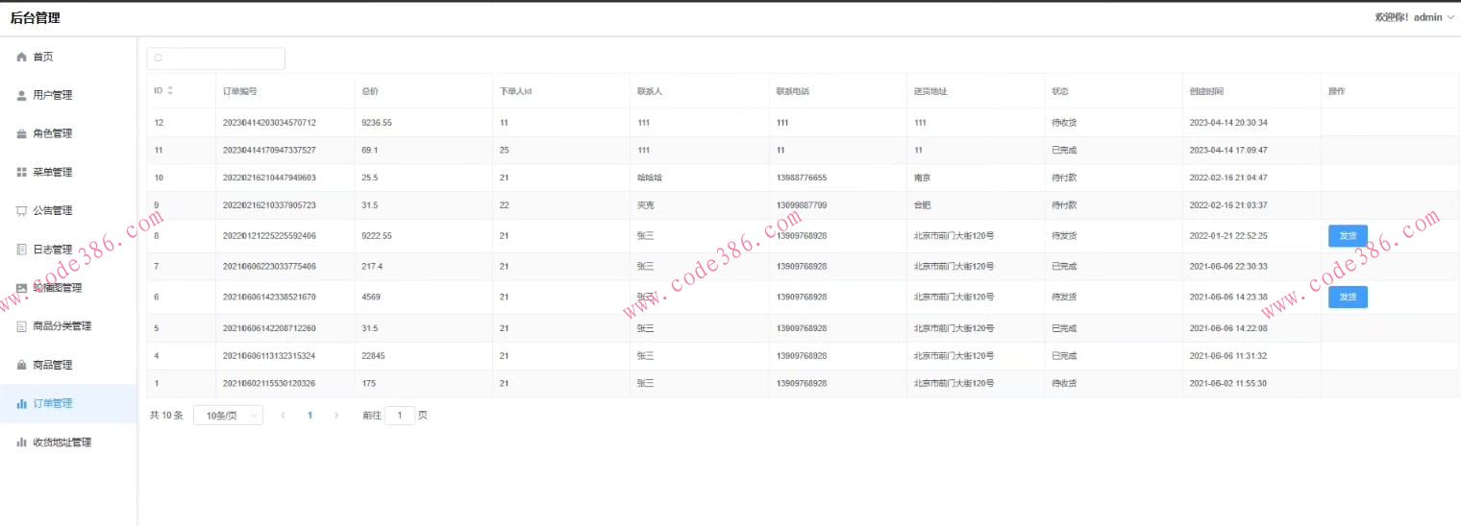The width and height of the screenshot is (1461, 526).
Task: Go to previous page with left arrow
Action: click(x=283, y=416)
